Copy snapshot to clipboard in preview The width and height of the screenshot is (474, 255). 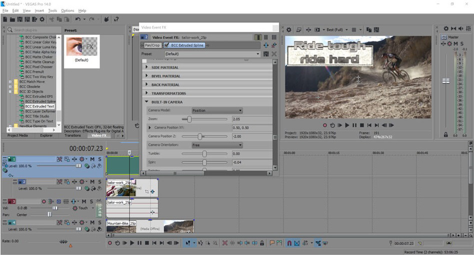pyautogui.click(x=369, y=29)
